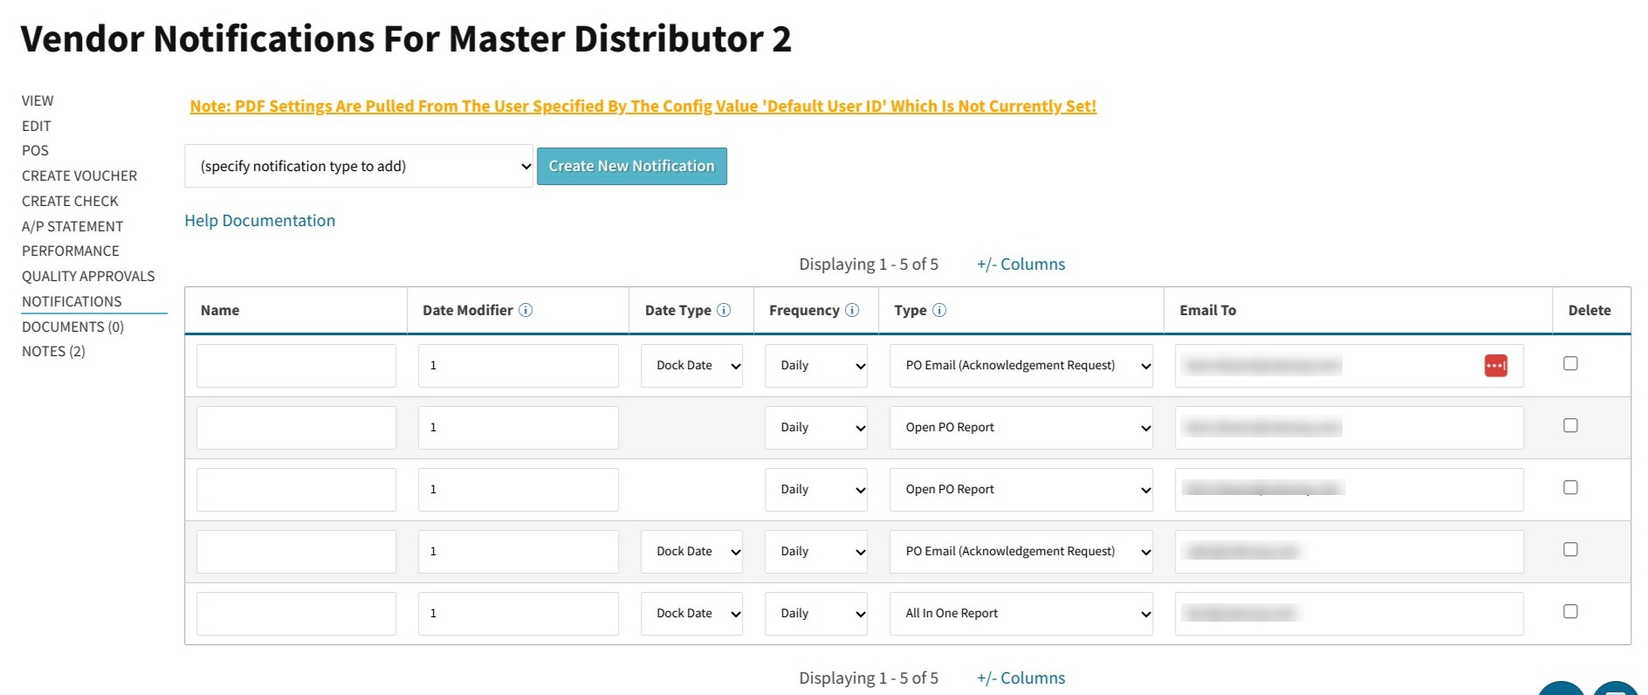1648x695 pixels.
Task: Click the Name field in the second row
Action: (x=296, y=428)
